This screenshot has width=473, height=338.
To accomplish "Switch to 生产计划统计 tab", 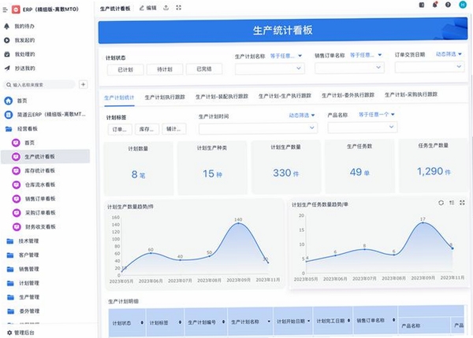I will point(119,97).
